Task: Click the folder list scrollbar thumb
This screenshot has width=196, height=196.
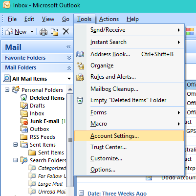Action: click(x=70, y=140)
